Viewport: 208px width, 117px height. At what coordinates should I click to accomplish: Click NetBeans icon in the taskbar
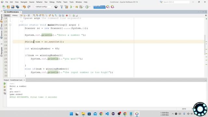point(137,114)
